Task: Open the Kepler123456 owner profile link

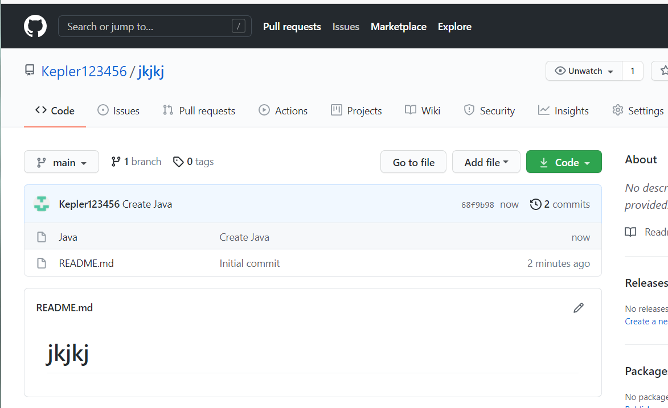Action: tap(84, 71)
